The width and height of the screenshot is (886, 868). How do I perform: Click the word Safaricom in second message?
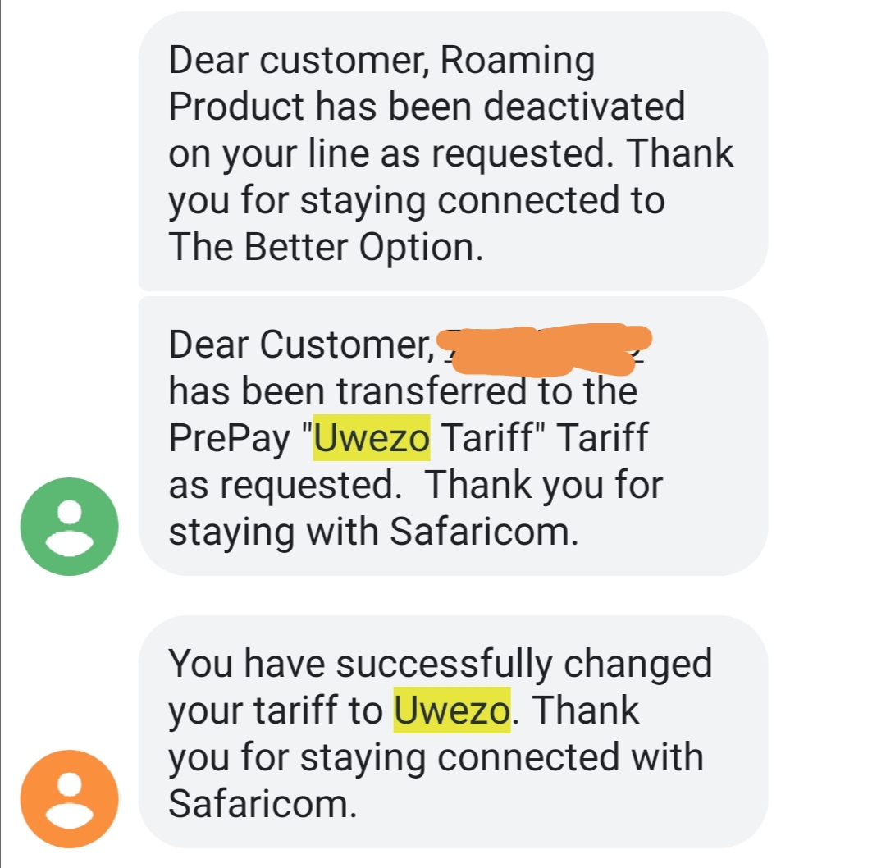483,532
